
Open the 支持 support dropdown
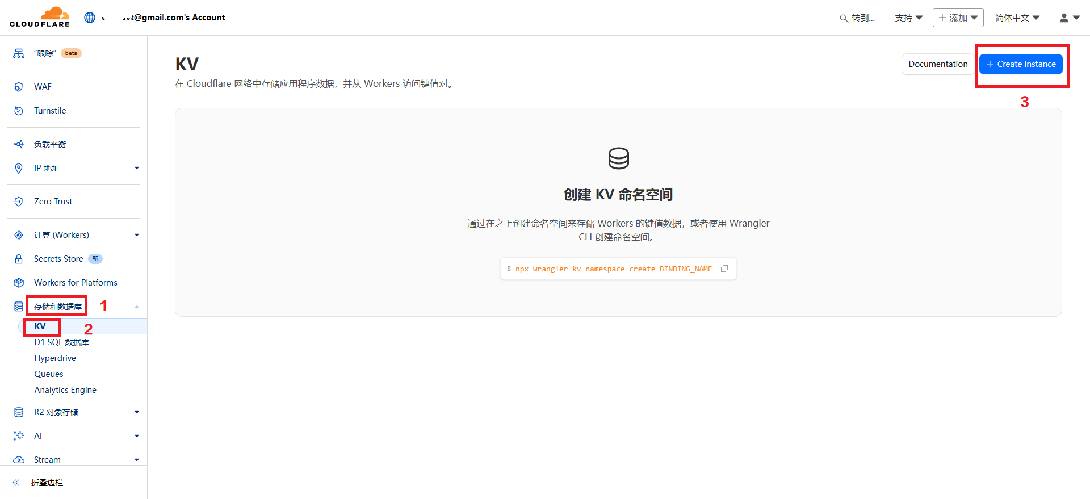[908, 18]
